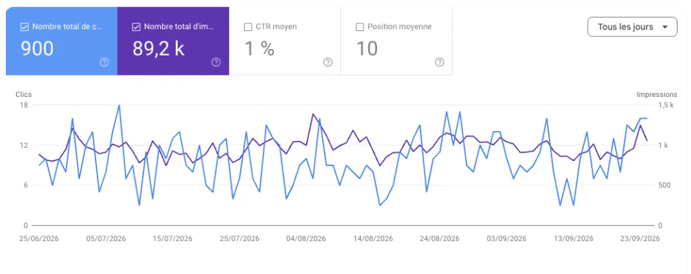Screen dimensions: 691x274
Task: Click the 18 clicks axis value
Action: (x=23, y=105)
